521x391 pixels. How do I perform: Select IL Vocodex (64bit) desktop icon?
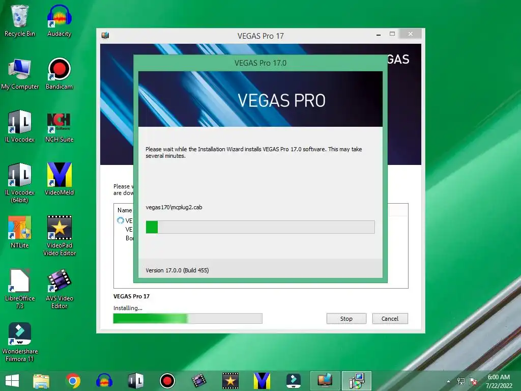click(x=20, y=183)
